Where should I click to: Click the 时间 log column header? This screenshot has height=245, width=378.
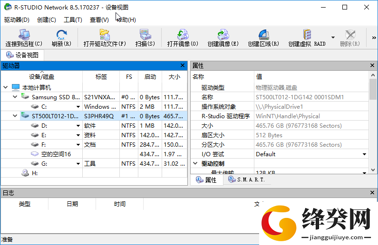click(119, 204)
